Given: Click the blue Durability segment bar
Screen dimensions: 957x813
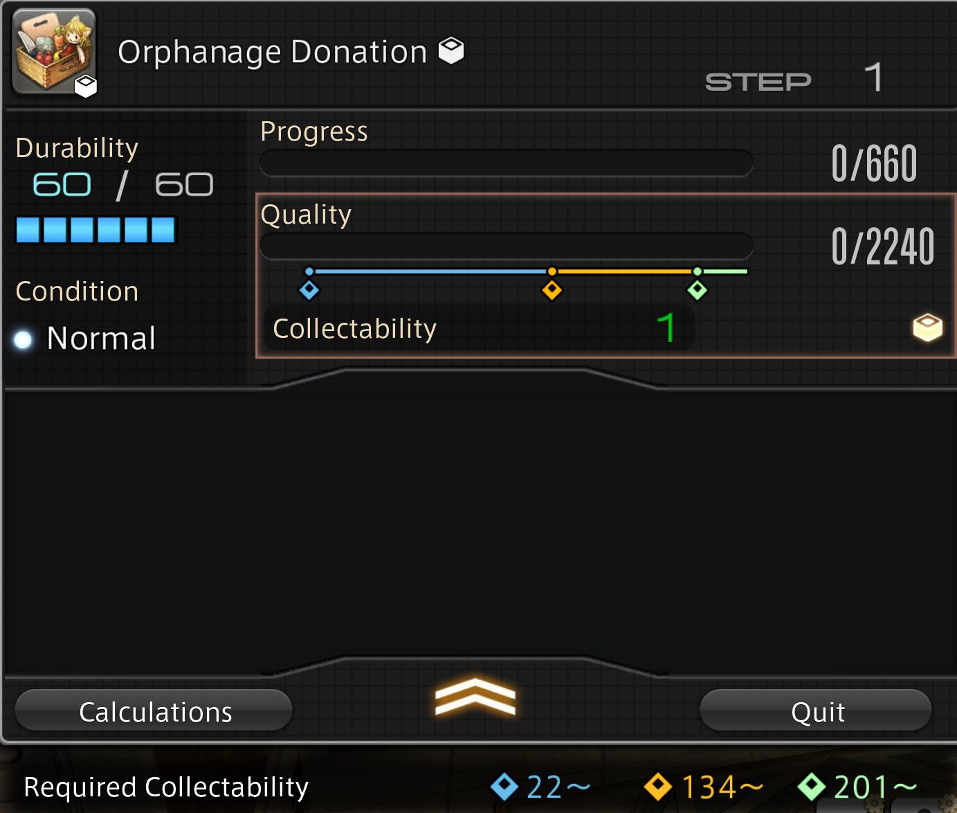Looking at the screenshot, I should click(96, 230).
